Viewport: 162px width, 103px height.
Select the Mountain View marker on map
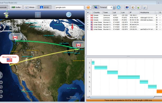pyautogui.click(x=9, y=59)
